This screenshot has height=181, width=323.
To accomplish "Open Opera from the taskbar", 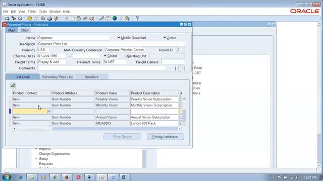I will tap(78, 177).
